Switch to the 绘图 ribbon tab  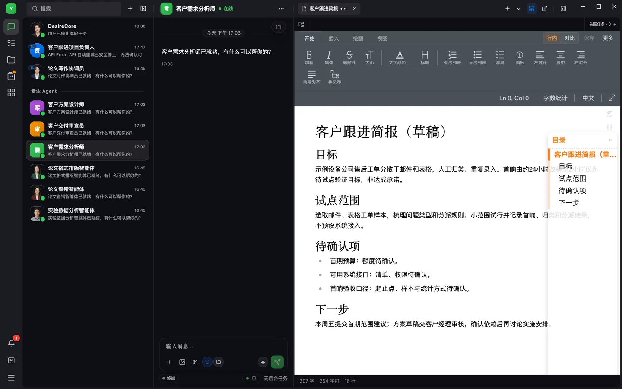[358, 38]
